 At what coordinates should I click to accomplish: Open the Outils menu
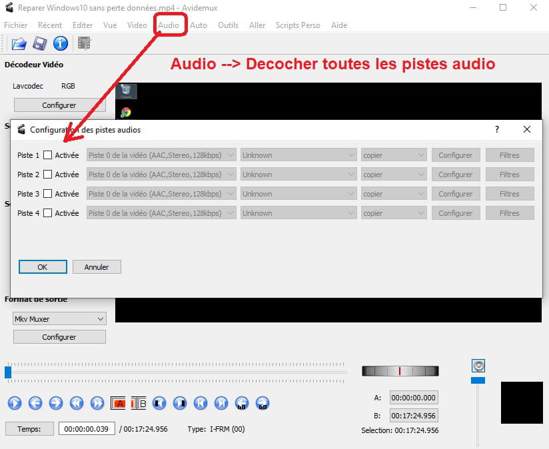(x=228, y=25)
